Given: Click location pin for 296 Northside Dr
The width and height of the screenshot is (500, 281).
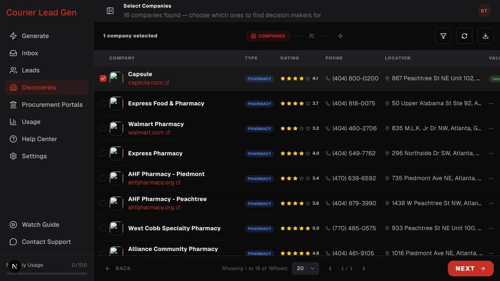Looking at the screenshot, I should 387,153.
